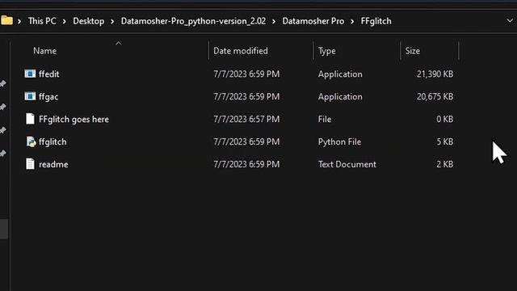Click the 2 KB size cell
The height and width of the screenshot is (291, 517).
pos(445,164)
